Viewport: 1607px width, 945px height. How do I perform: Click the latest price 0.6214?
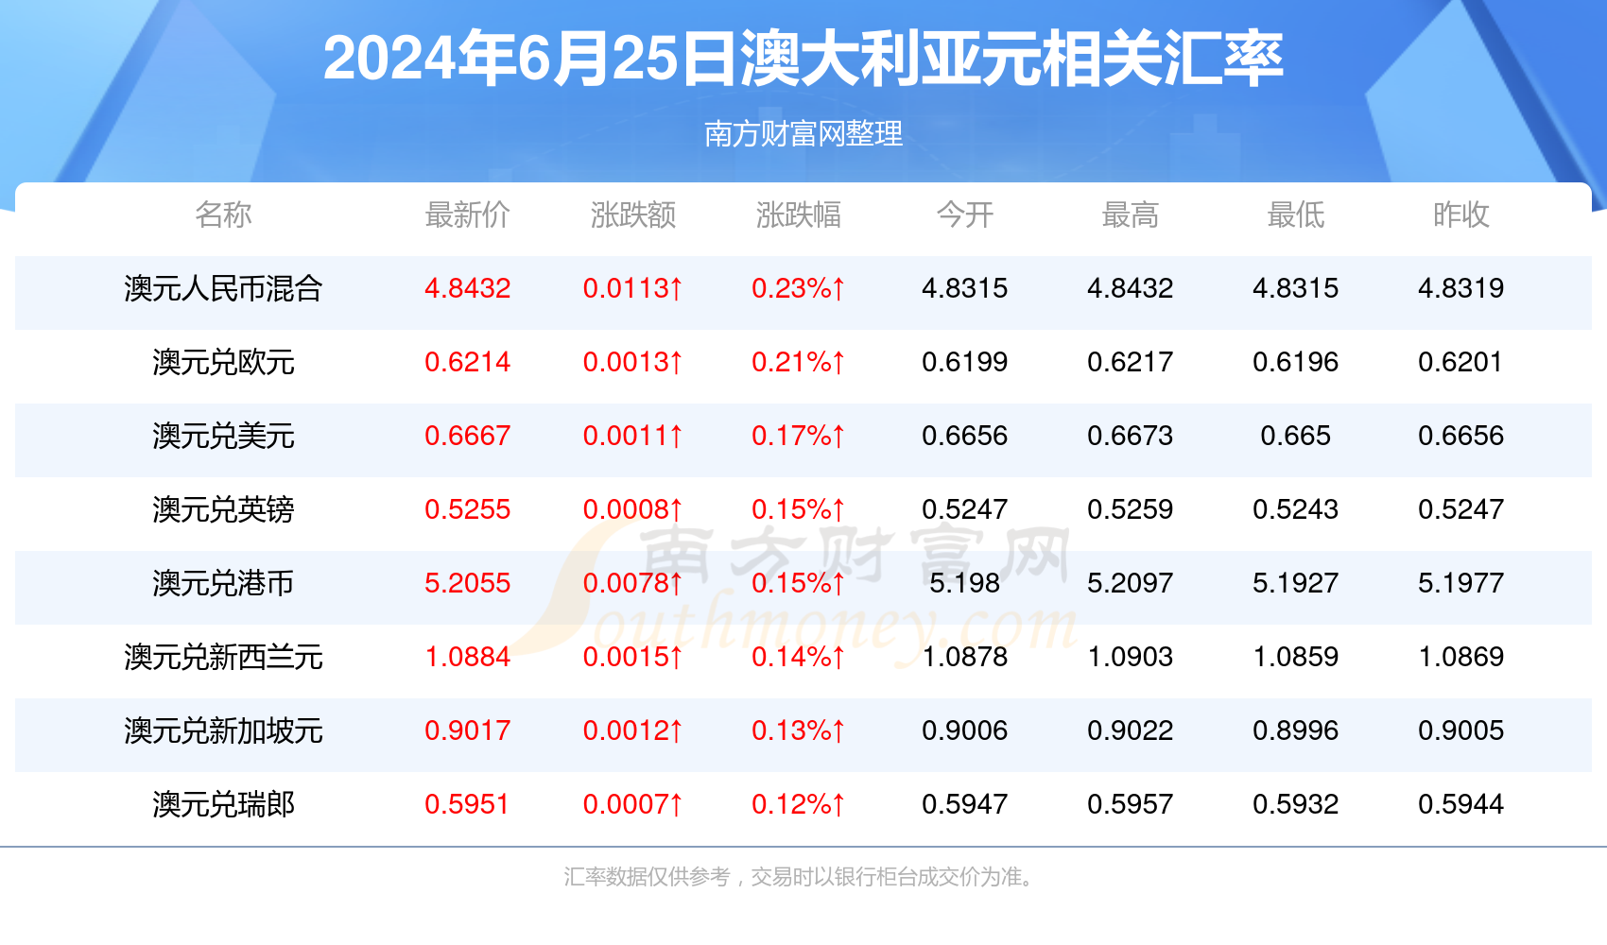467,362
